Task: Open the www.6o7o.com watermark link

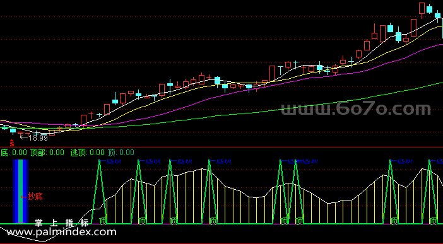Action: pos(356,108)
